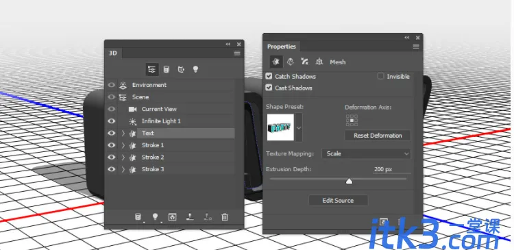
Task: Expand the Text mesh tree item
Action: click(123, 134)
